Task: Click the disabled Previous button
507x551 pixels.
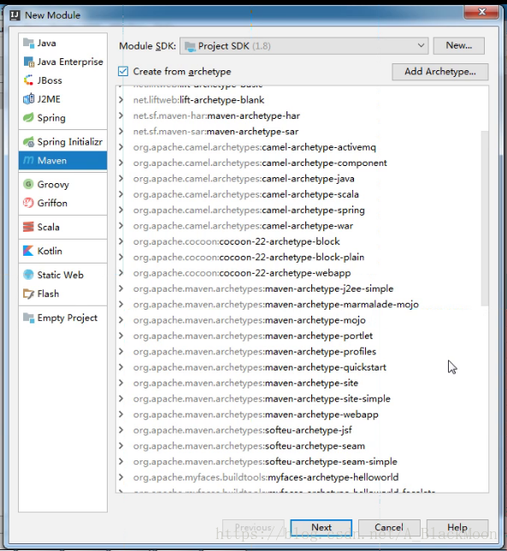Action: click(253, 527)
